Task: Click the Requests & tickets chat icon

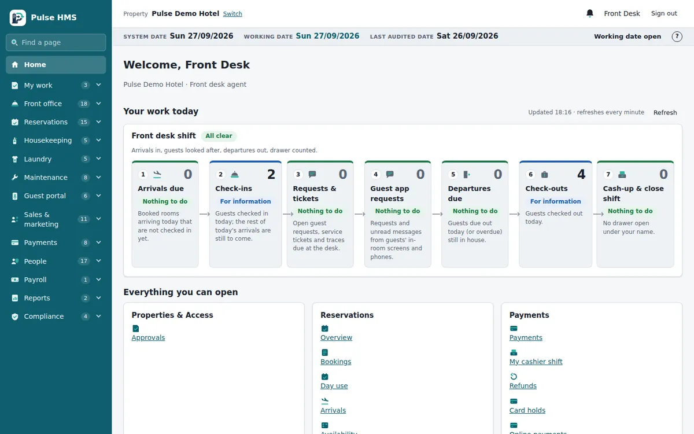Action: (312, 174)
